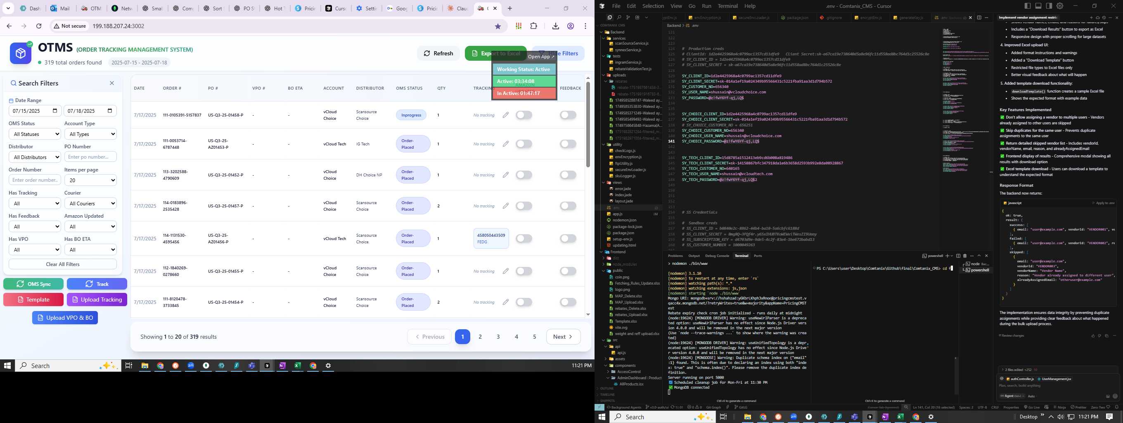
Task: Toggle switch beside tracking 458050443509 FEDG
Action: 524,238
